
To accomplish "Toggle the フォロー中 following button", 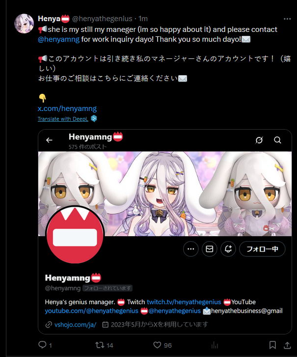I will (262, 249).
